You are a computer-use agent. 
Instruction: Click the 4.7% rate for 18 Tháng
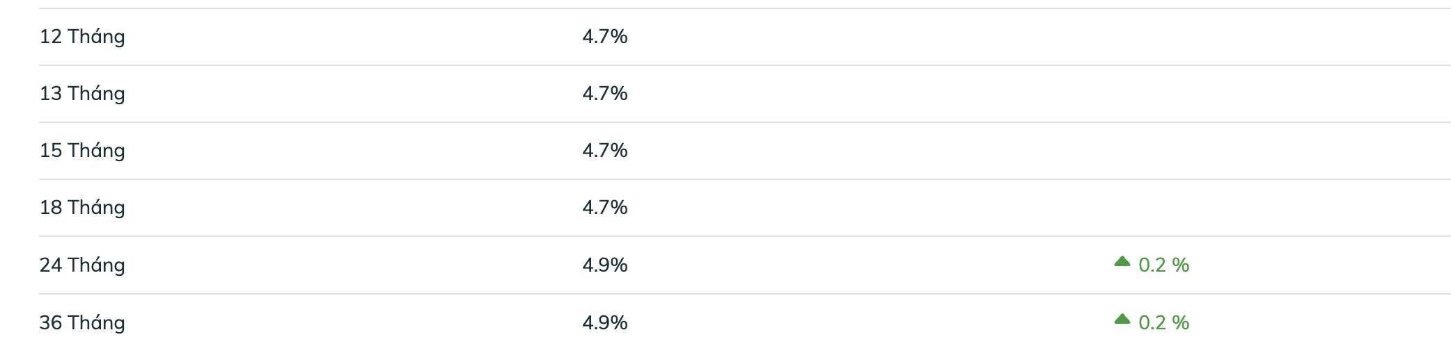(x=604, y=207)
